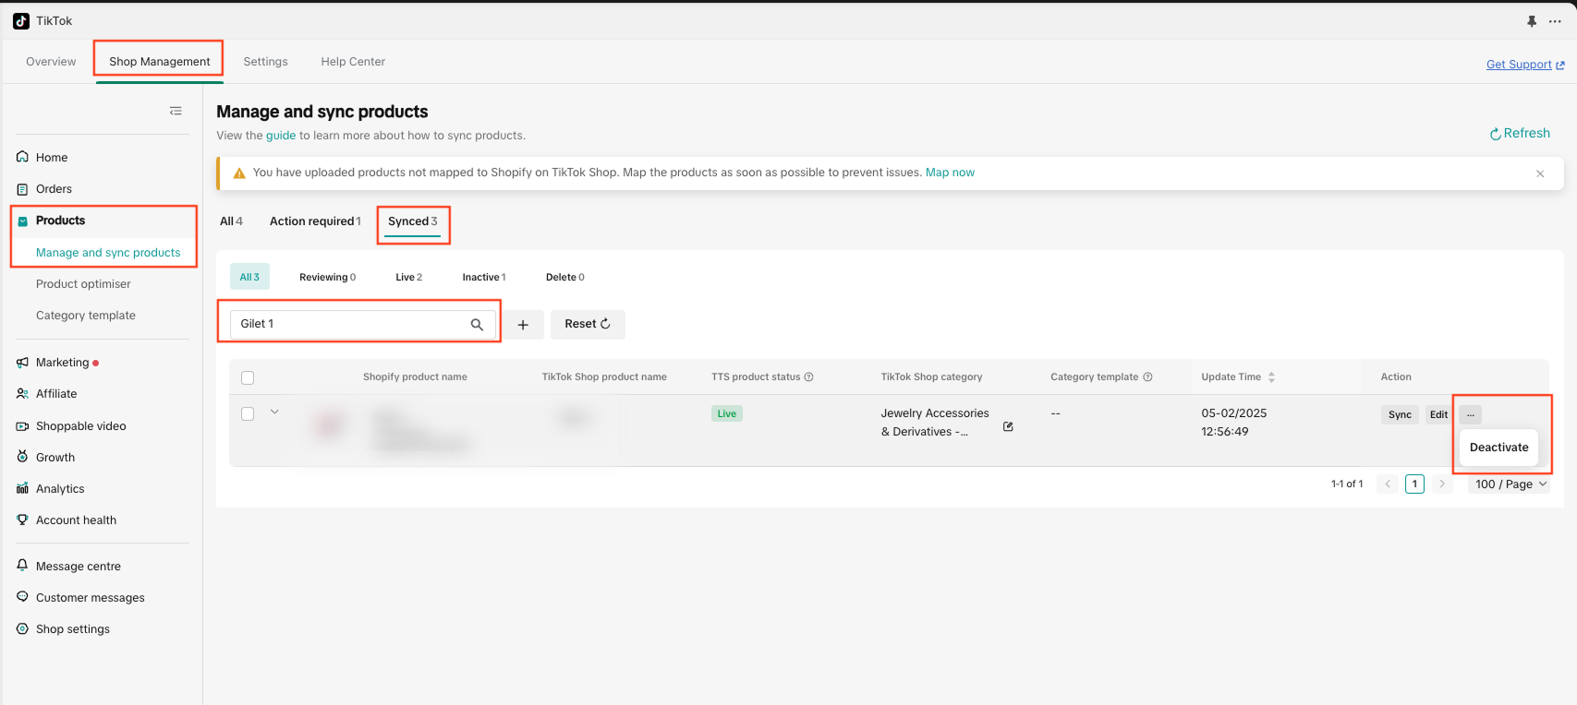
Task: Dismiss the warning banner with X
Action: pyautogui.click(x=1540, y=173)
